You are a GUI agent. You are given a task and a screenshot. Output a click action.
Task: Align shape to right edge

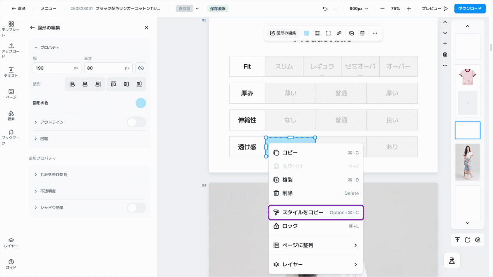[x=98, y=84]
